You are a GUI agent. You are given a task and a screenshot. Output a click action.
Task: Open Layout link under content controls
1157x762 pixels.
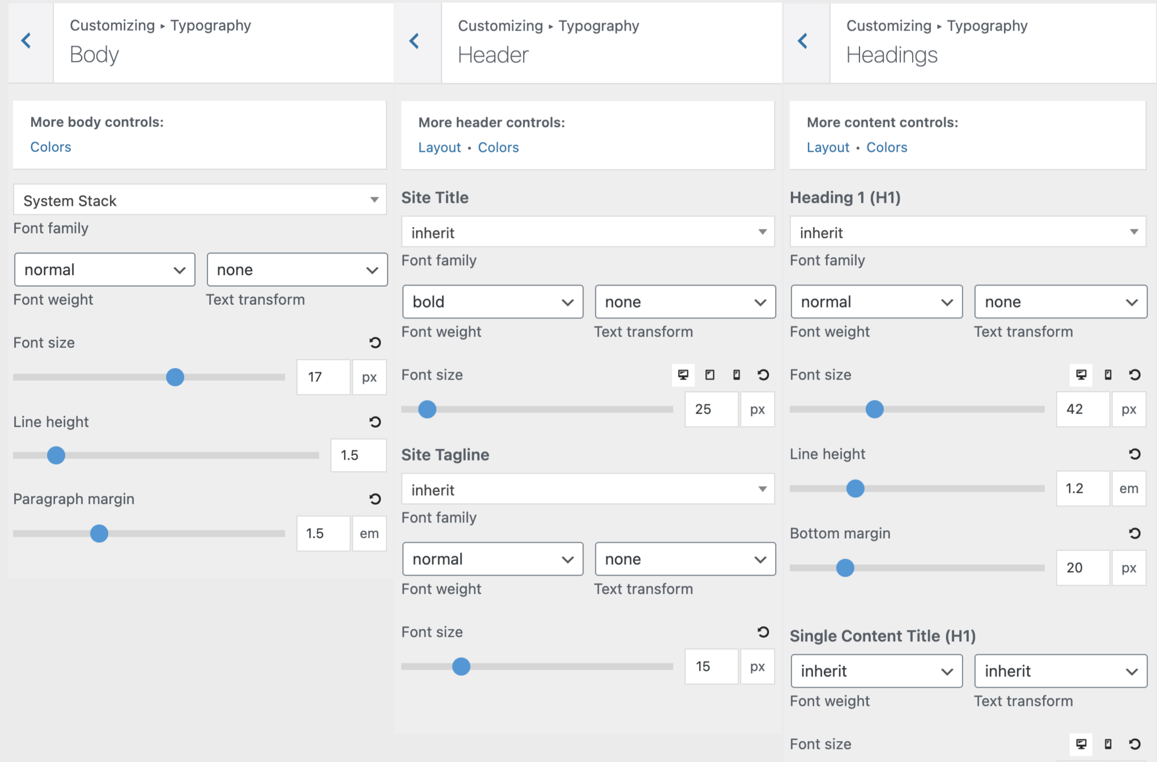pos(828,148)
